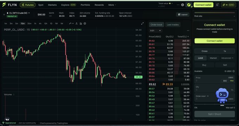Open the notifications bell
The width and height of the screenshot is (239, 126).
(217, 5)
